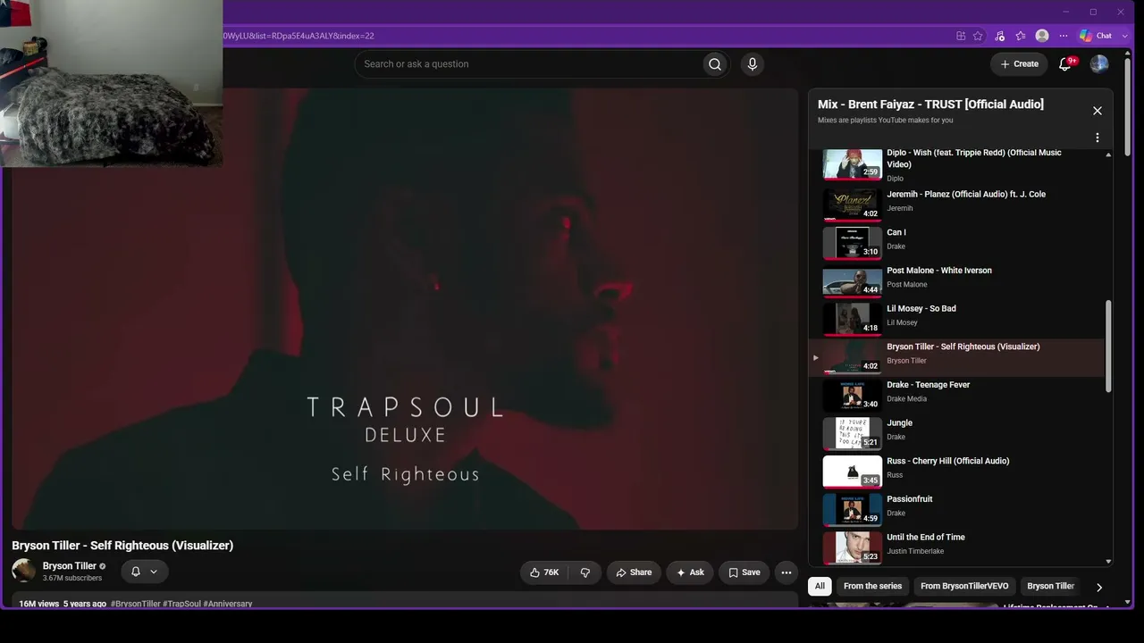This screenshot has height=643, width=1144.
Task: Click the '3.67M subscribers' text
Action: tap(72, 579)
